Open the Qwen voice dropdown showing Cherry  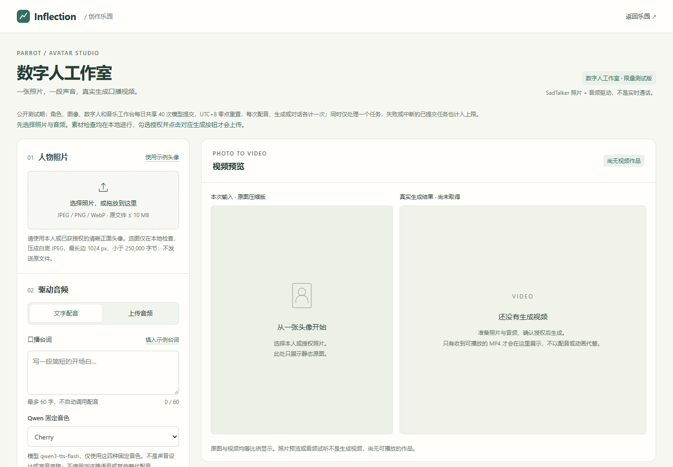point(103,437)
